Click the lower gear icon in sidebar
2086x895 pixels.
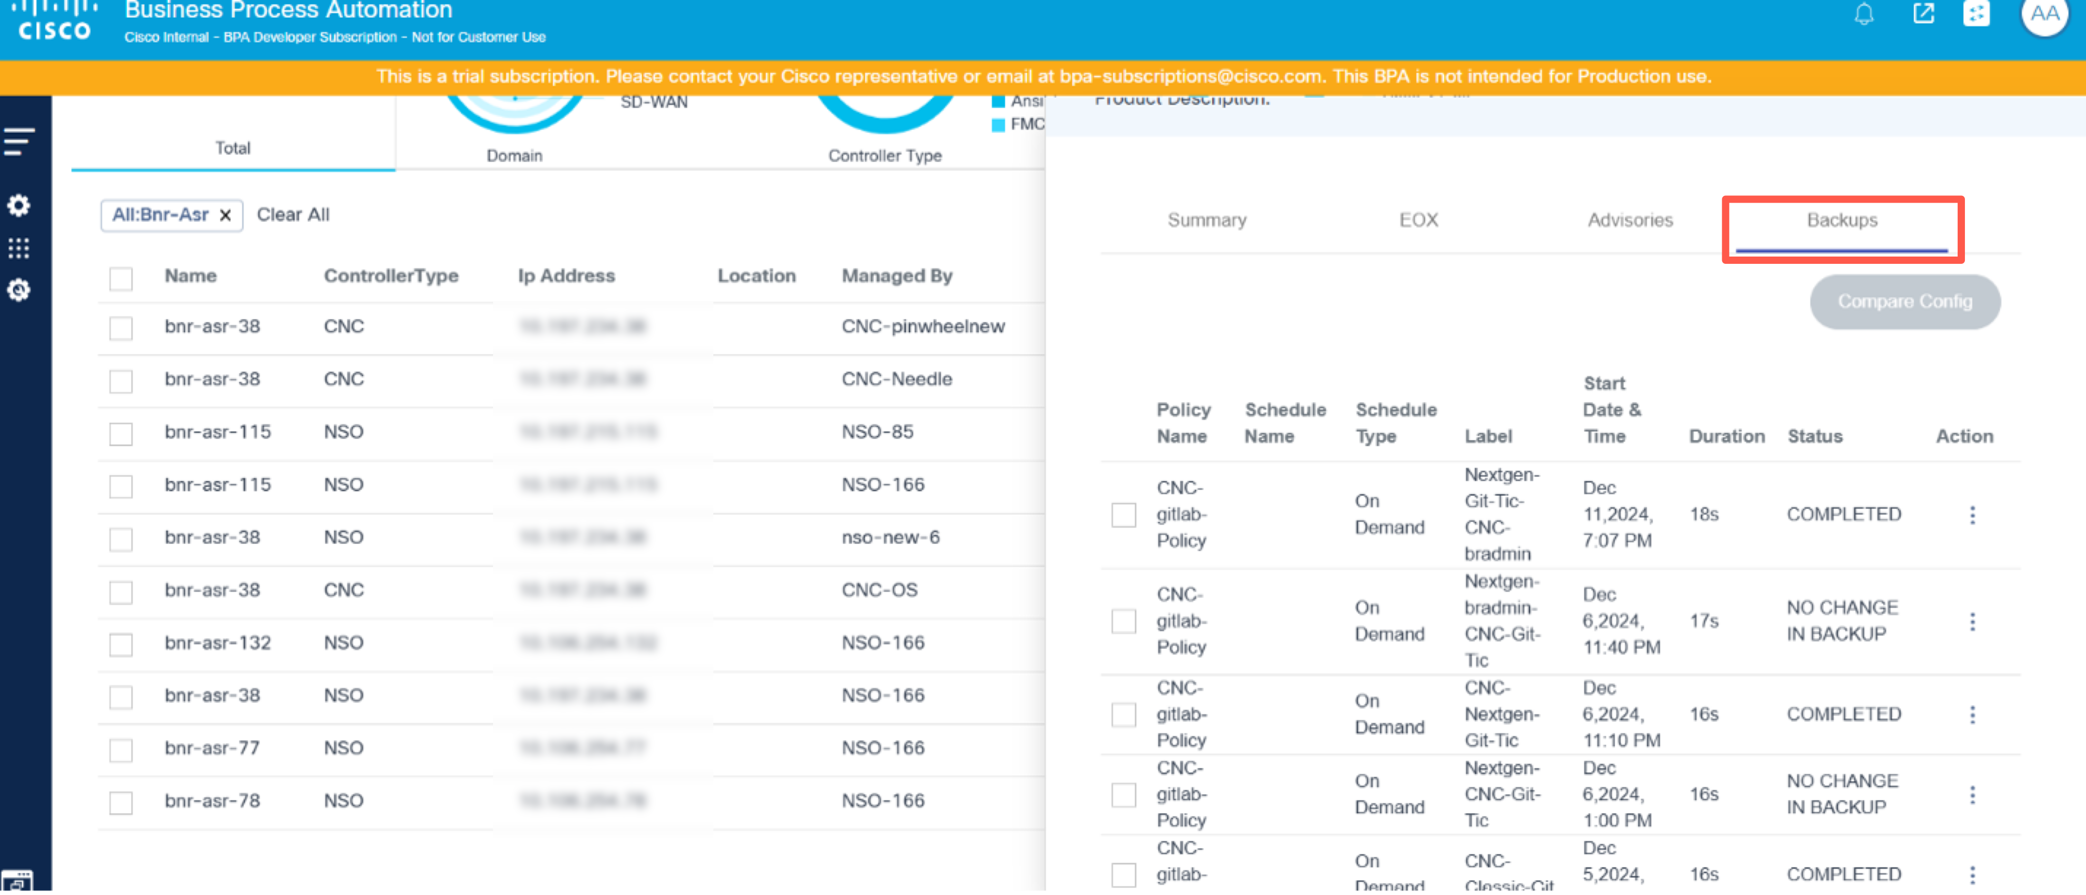19,290
